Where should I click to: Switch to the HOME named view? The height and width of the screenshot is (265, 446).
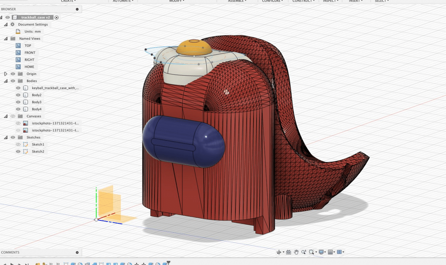(29, 67)
